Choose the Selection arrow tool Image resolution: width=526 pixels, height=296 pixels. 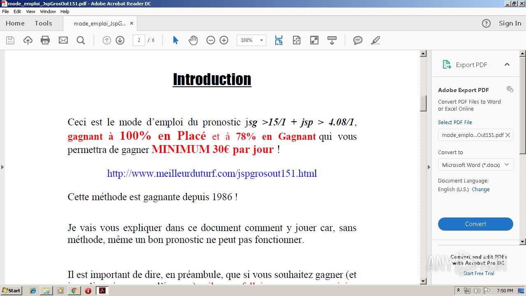click(175, 40)
